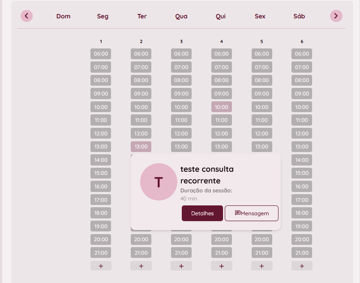Click the T avatar in appointment popup
Image resolution: width=360 pixels, height=283 pixels.
click(x=159, y=182)
